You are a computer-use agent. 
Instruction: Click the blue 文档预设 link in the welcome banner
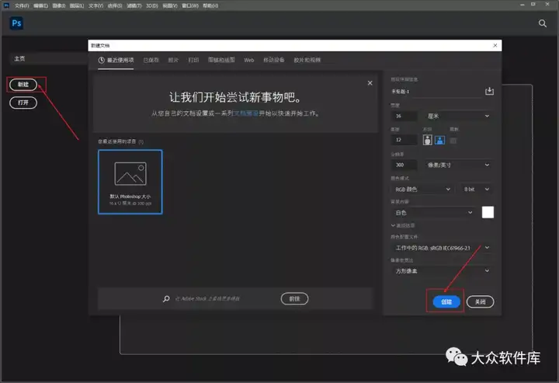tap(245, 113)
